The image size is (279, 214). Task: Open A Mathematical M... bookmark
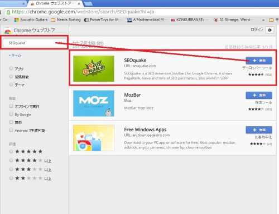(x=147, y=19)
